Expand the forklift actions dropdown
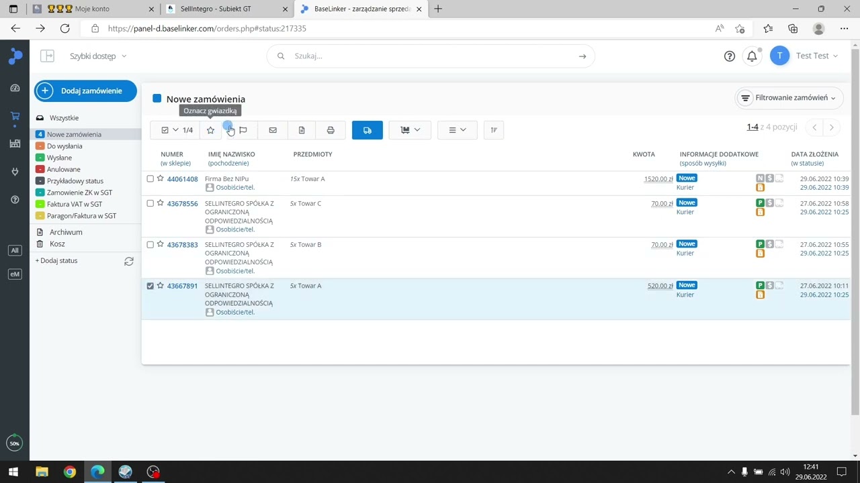 click(410, 130)
